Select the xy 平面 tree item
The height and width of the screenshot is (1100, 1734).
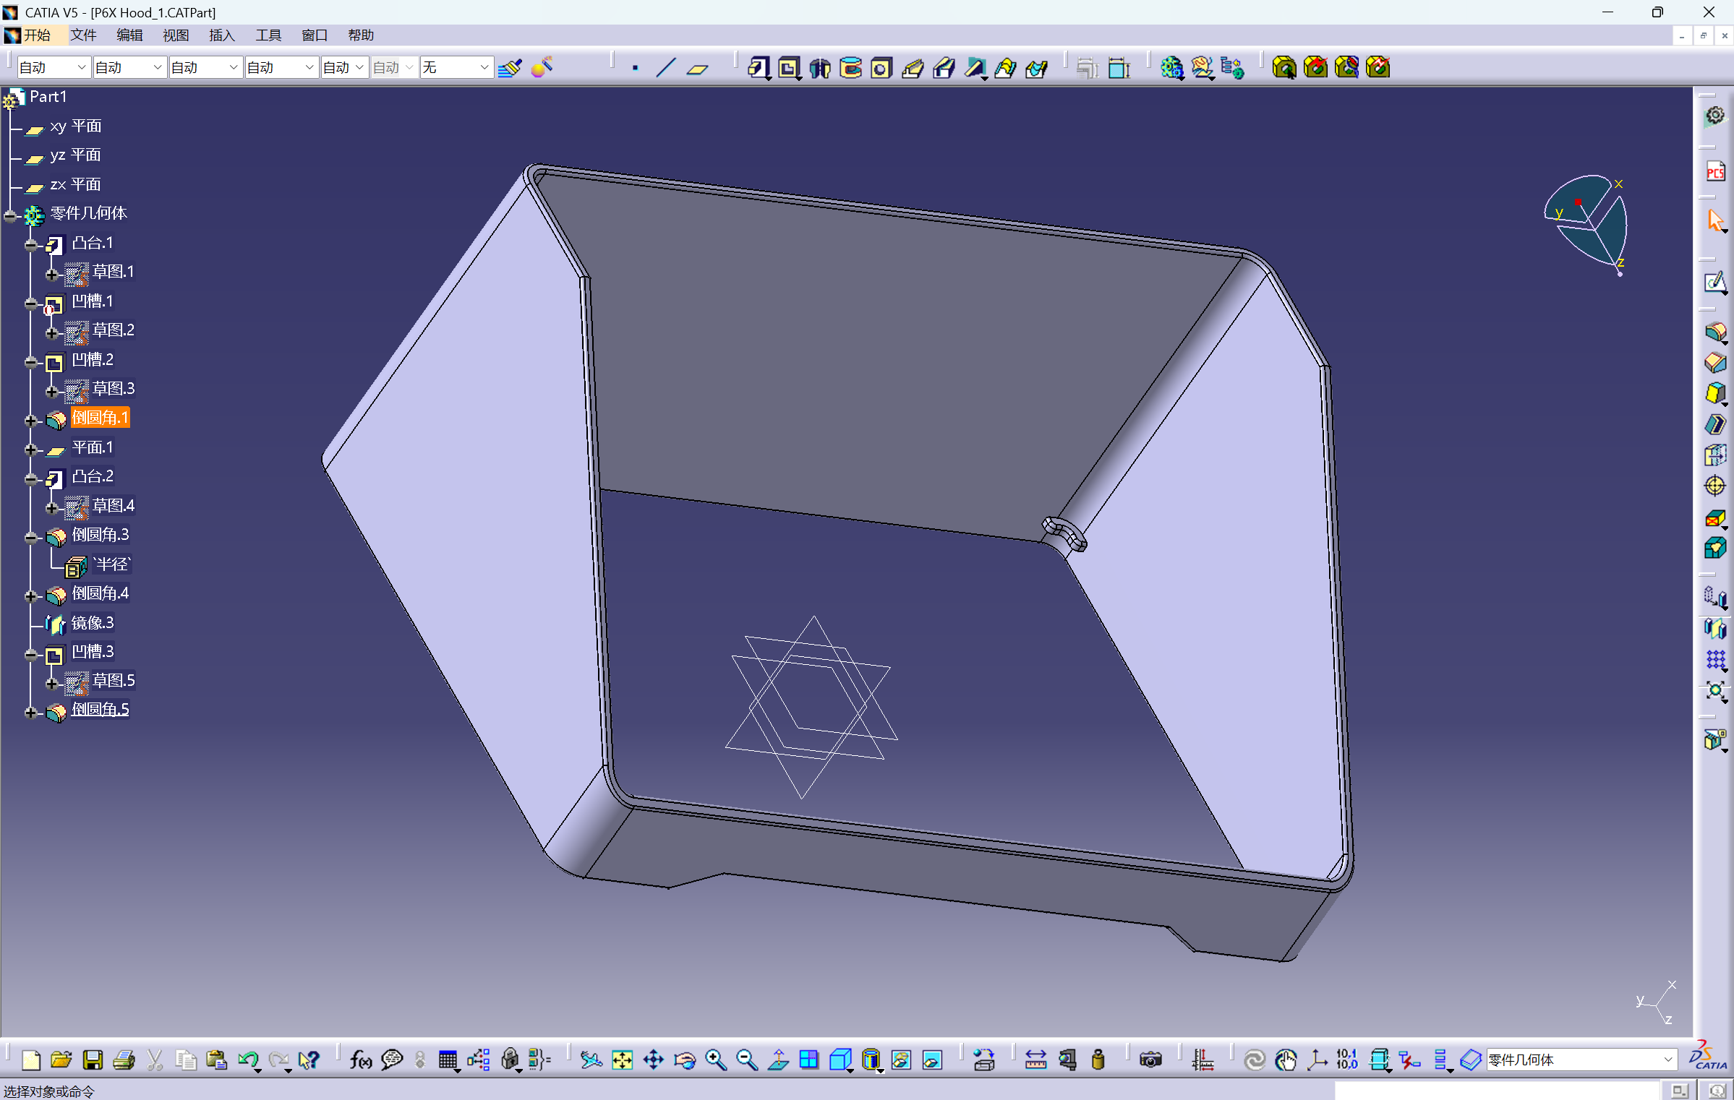pyautogui.click(x=76, y=126)
